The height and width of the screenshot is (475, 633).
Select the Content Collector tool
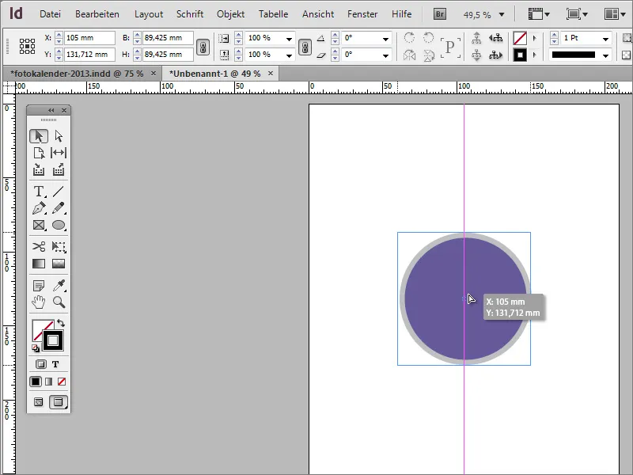point(39,169)
